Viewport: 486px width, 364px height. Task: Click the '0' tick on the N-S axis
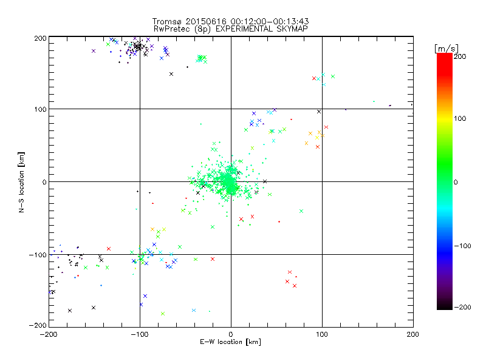44,182
